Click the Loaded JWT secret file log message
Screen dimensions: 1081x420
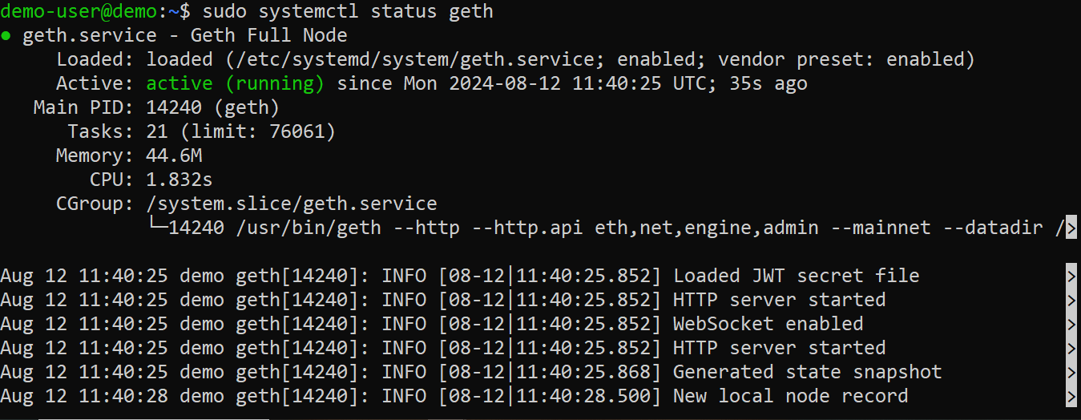point(796,276)
